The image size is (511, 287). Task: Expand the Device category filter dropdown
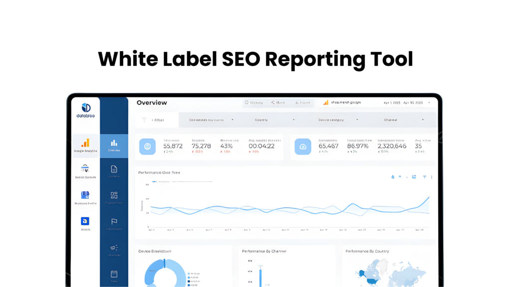pyautogui.click(x=338, y=120)
